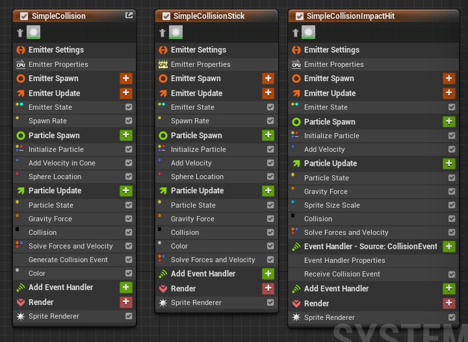Click the pin icon on SimpleCollisionStick emitter

[x=162, y=32]
